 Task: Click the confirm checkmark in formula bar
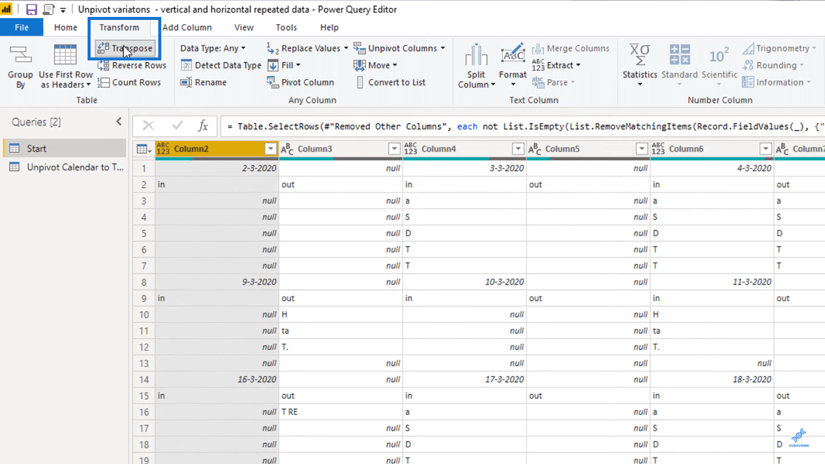point(177,126)
